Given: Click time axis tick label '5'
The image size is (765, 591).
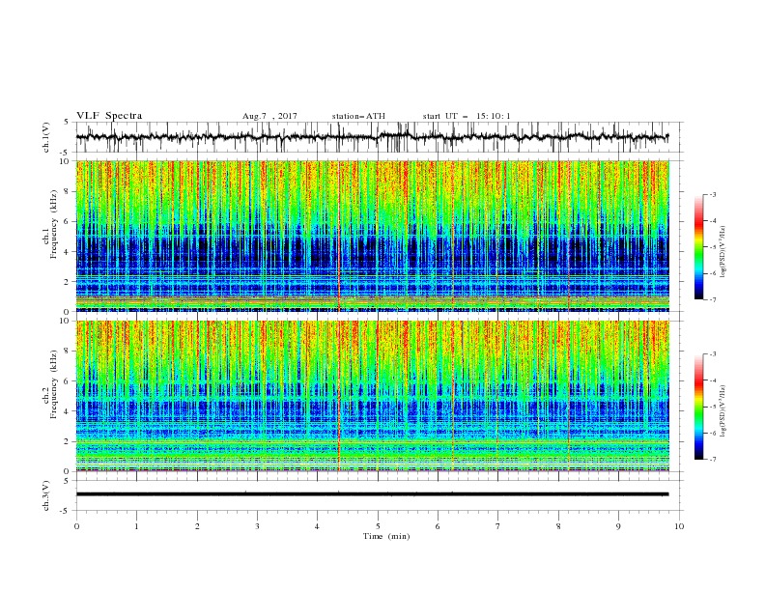Looking at the screenshot, I should 378,526.
